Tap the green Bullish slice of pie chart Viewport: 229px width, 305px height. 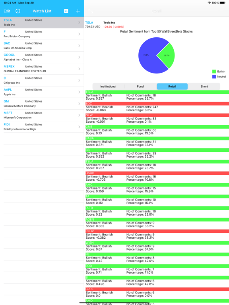coord(167,56)
